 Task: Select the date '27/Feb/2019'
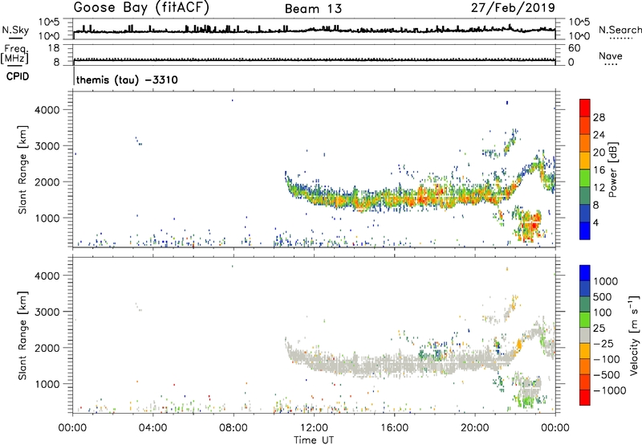click(513, 7)
